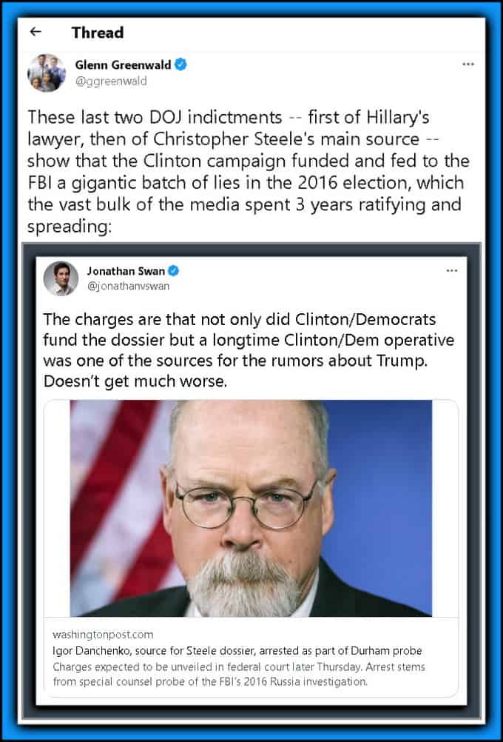This screenshot has width=503, height=742.
Task: Click Jonathan Swan's verified checkmark badge
Action: (174, 271)
